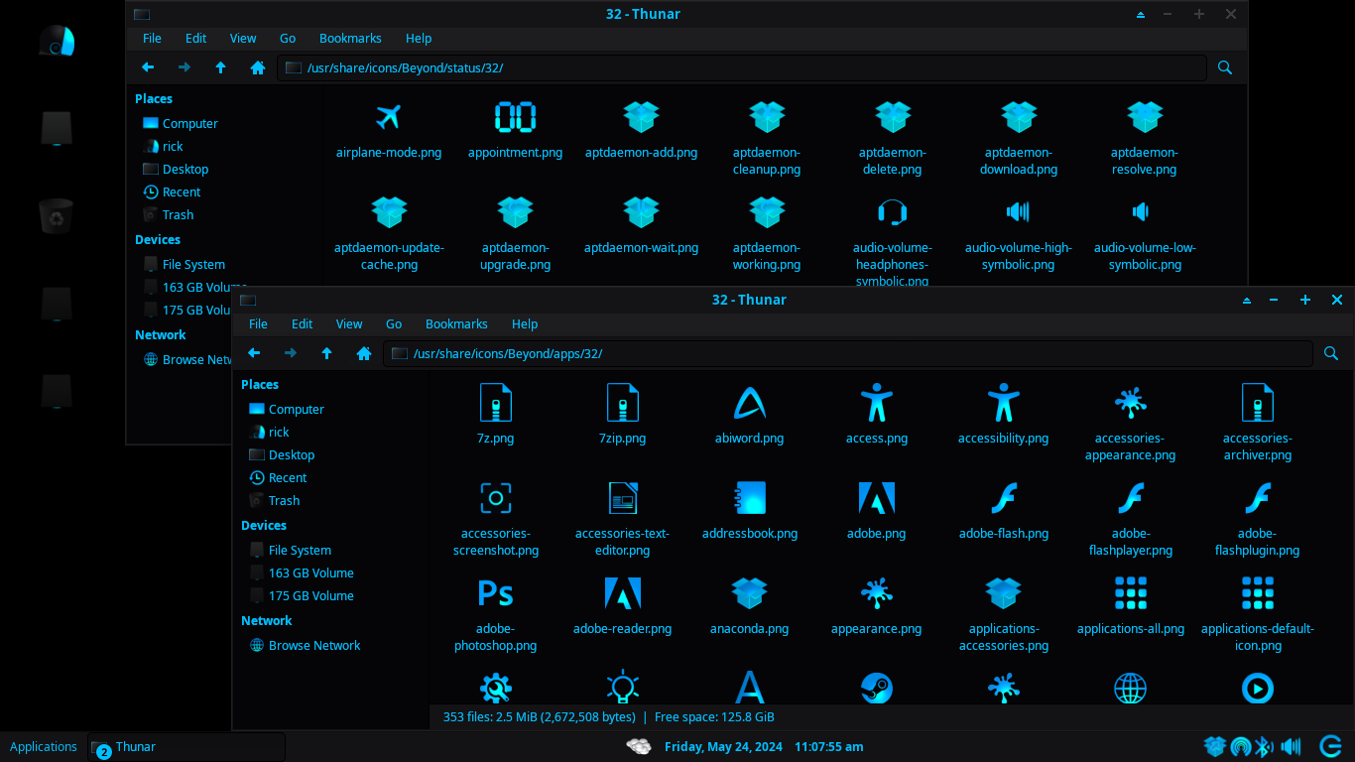Go to parent folder in front Thunar window
Screen dimensions: 1355x762
[326, 353]
